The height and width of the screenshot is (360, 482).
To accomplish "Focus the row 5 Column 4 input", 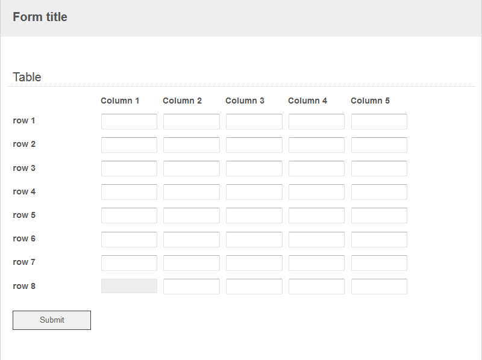I will (x=317, y=216).
